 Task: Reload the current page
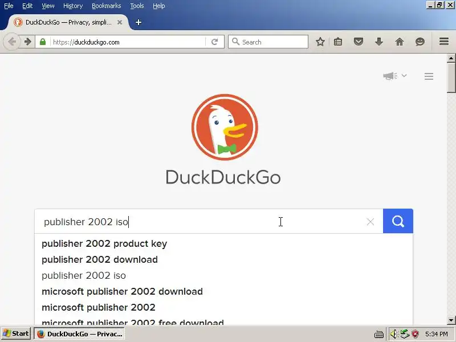pos(215,42)
